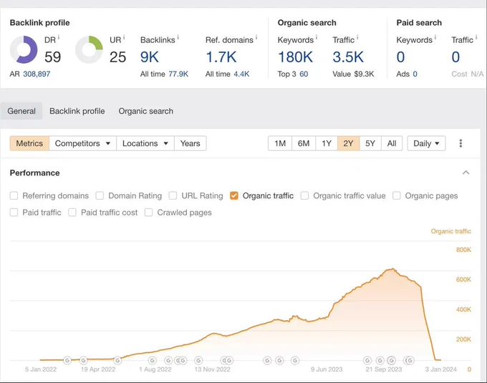487x383 pixels.
Task: Click the info icon by Paid search Traffic
Action: tap(476, 37)
